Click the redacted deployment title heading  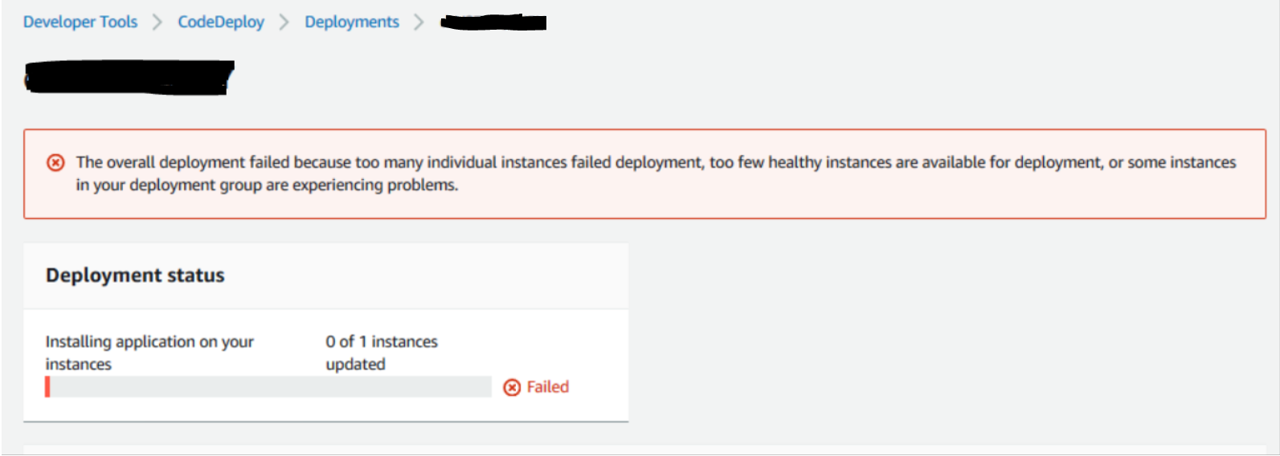click(x=129, y=78)
